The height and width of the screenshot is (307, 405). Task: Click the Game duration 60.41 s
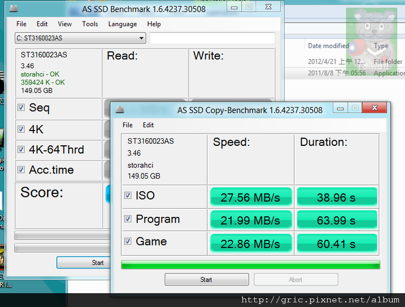pyautogui.click(x=337, y=244)
